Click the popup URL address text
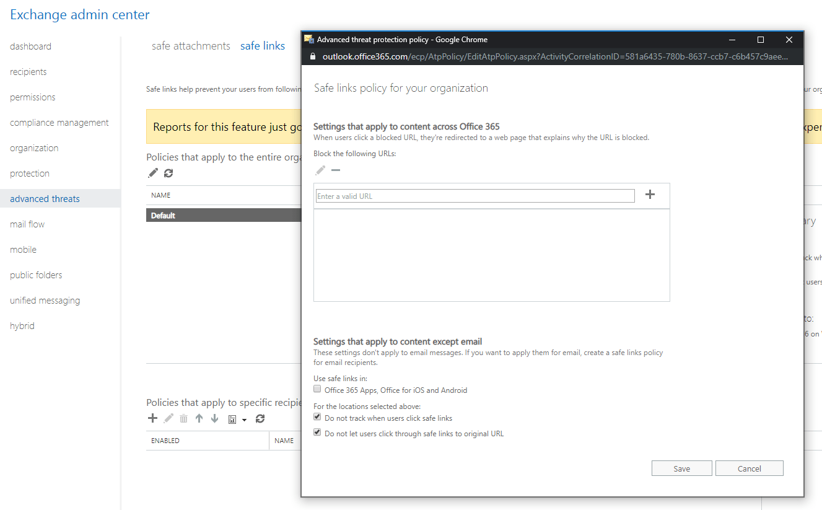 (555, 56)
